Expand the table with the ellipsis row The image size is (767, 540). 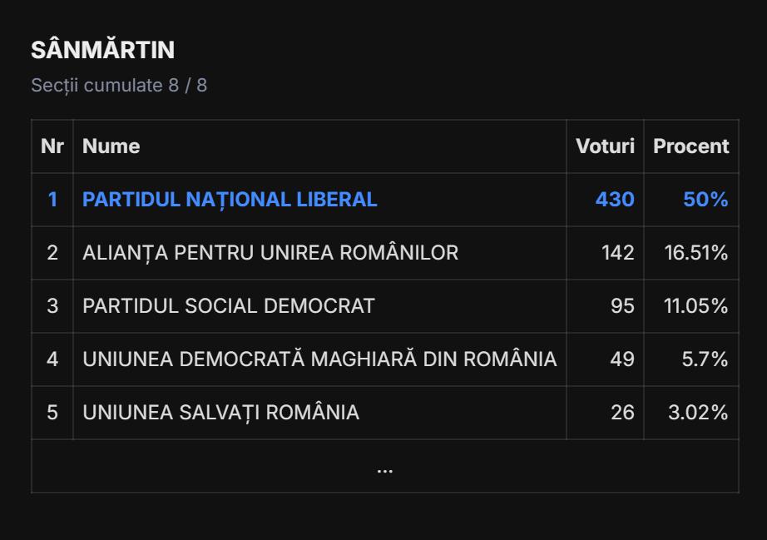point(384,467)
